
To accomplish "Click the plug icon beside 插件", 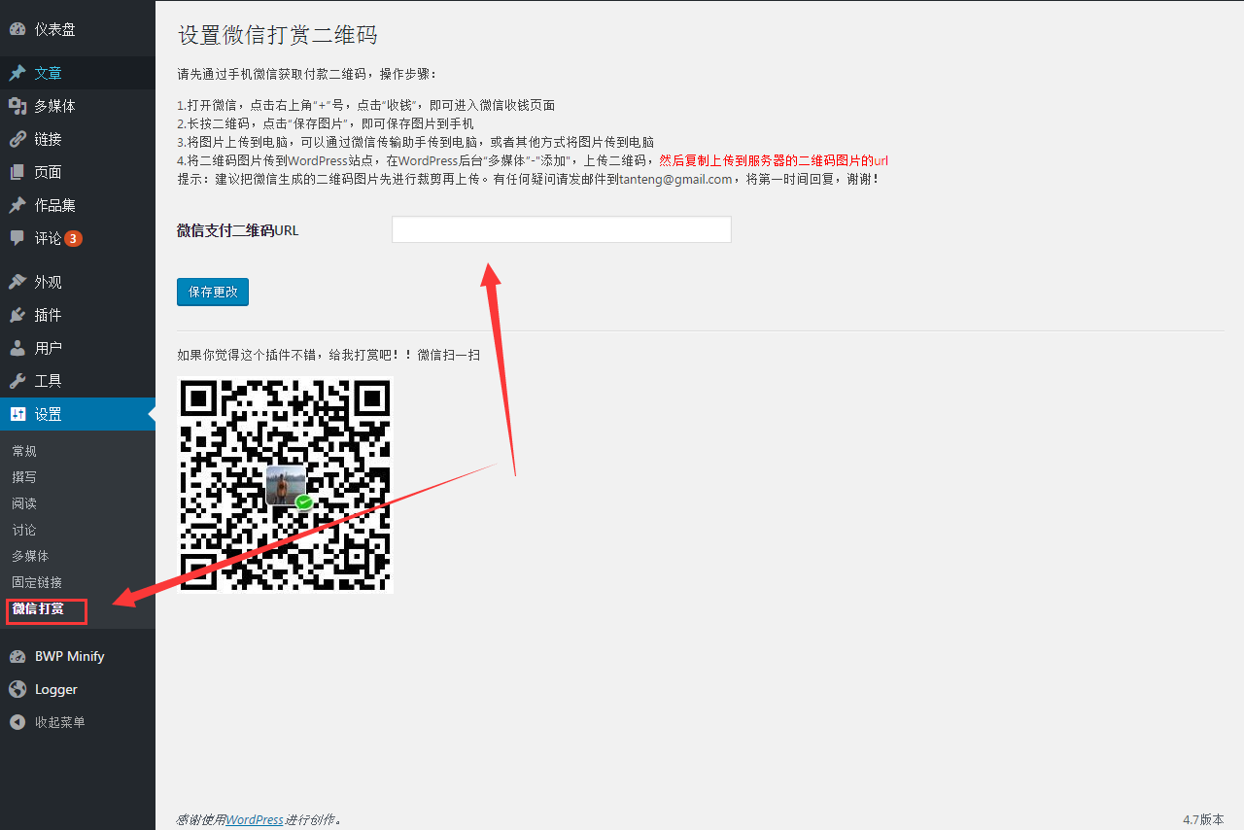I will 17,315.
